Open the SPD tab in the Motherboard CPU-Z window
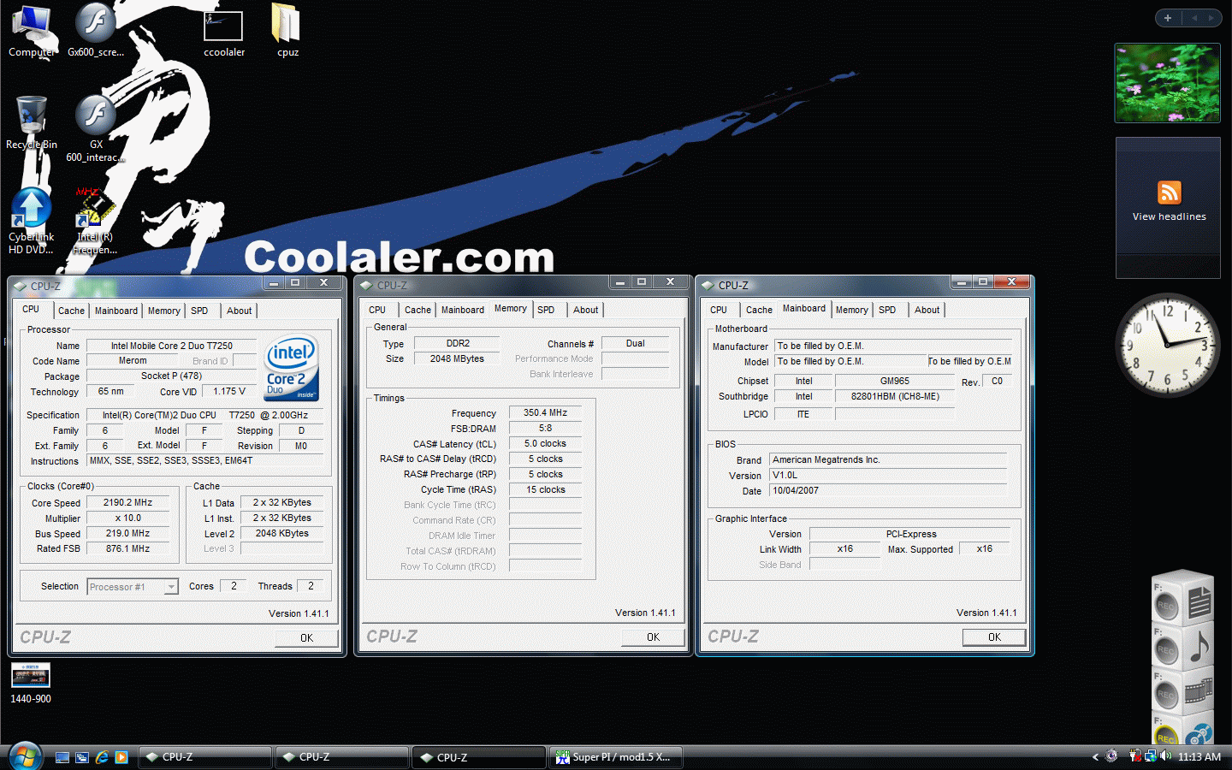Screen dimensions: 1232x770 887,311
